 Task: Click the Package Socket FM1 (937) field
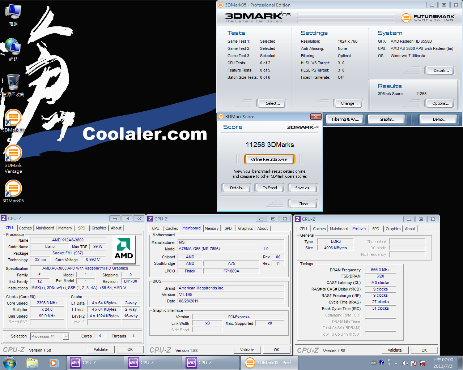tap(68, 253)
